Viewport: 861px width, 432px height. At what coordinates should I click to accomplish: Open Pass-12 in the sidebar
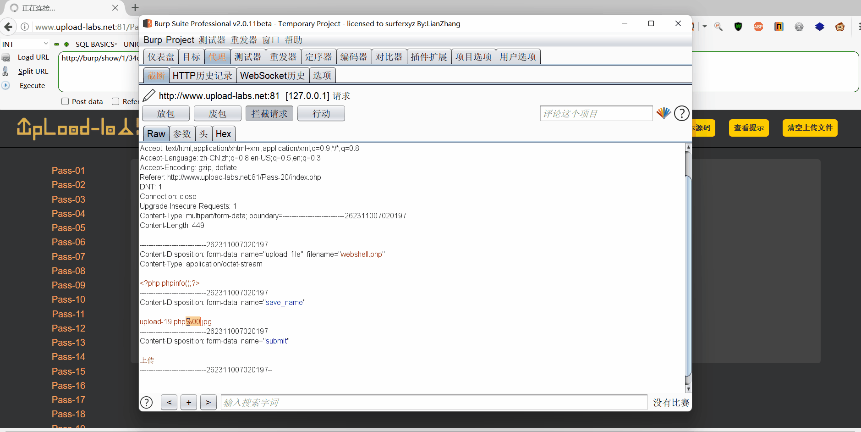tap(68, 328)
